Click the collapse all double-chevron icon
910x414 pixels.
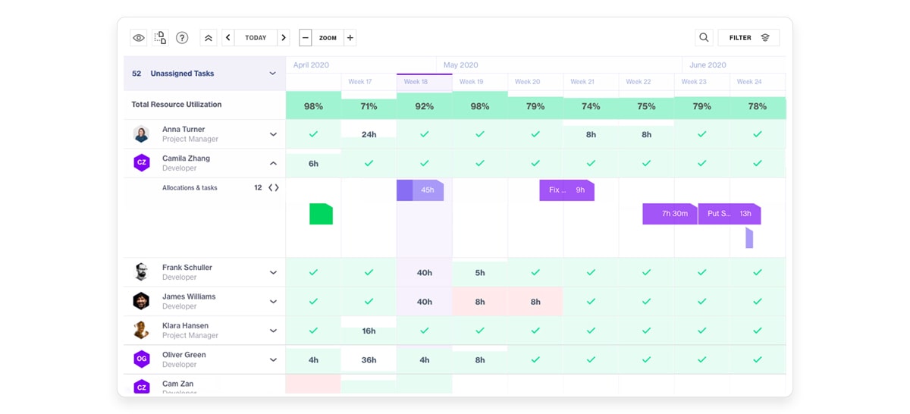[x=209, y=38]
